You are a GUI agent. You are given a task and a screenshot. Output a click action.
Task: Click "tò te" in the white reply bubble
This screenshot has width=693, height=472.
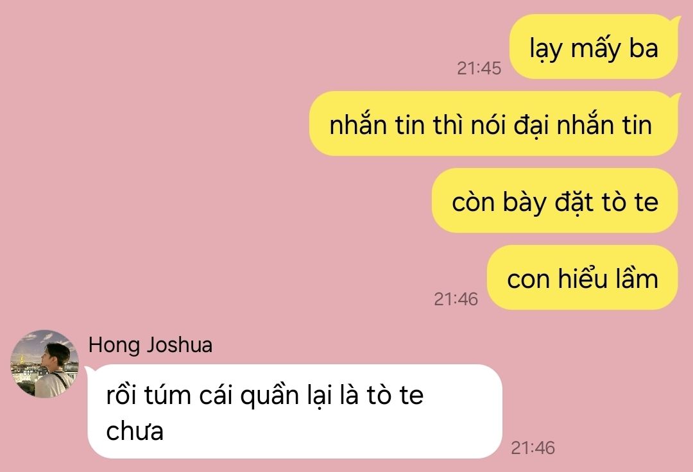click(x=395, y=395)
